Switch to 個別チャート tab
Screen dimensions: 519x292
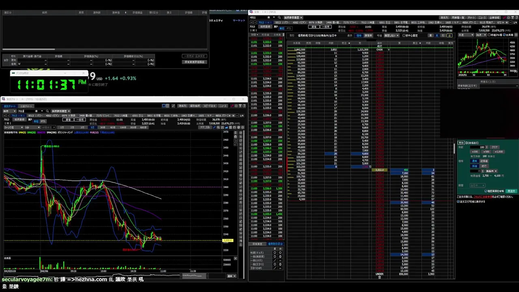(9, 106)
